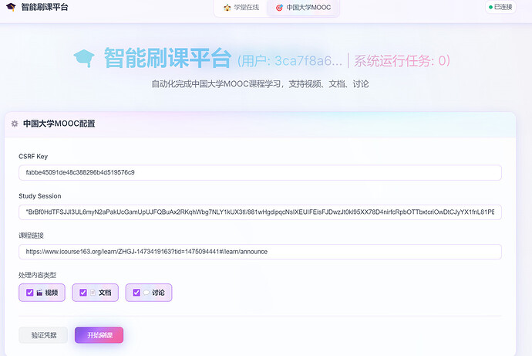The width and height of the screenshot is (532, 356).
Task: Click the graduation cap logo in header
Action: click(x=12, y=7)
